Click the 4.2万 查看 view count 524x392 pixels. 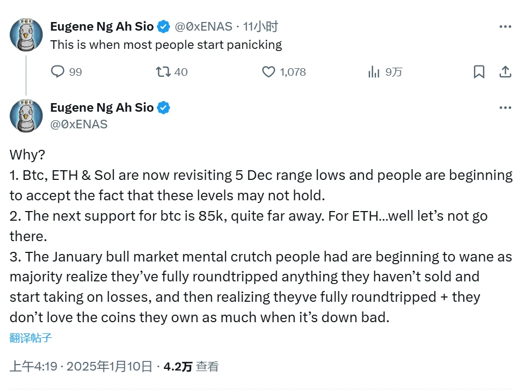[191, 367]
